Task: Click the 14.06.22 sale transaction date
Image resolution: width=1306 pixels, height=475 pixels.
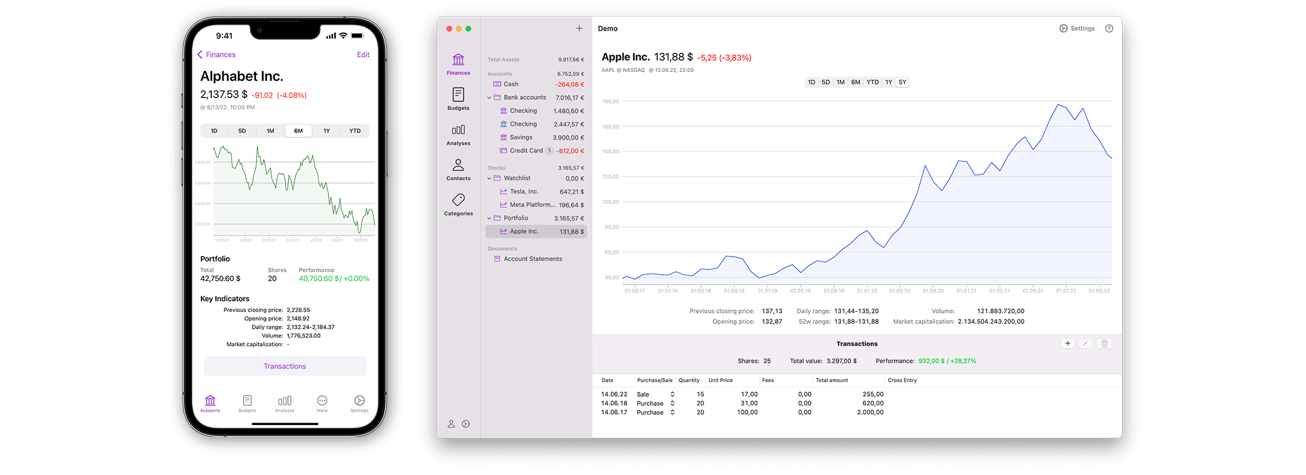Action: coord(614,394)
